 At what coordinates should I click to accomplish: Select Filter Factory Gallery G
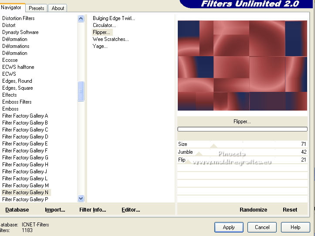pos(25,158)
